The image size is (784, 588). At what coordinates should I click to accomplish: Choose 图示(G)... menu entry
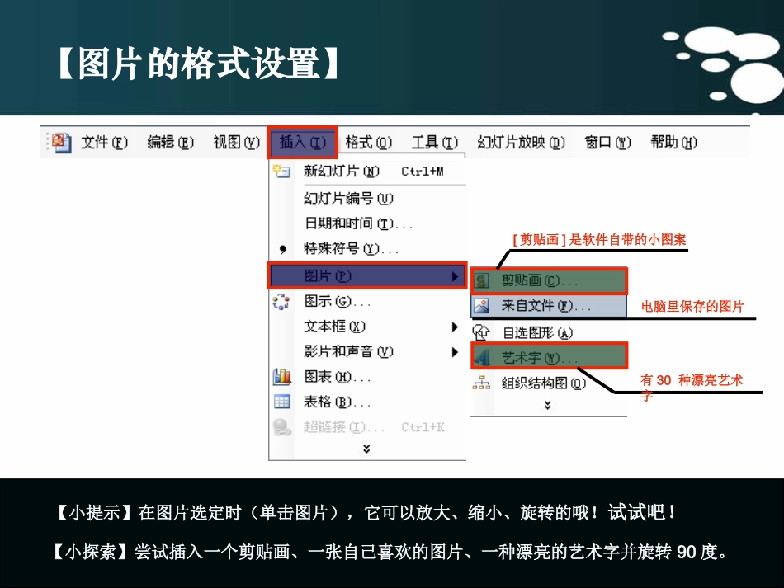pyautogui.click(x=368, y=301)
